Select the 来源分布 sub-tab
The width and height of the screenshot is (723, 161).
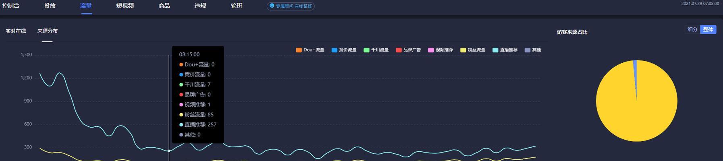pos(48,31)
